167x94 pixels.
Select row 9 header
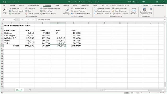click(x=2, y=46)
